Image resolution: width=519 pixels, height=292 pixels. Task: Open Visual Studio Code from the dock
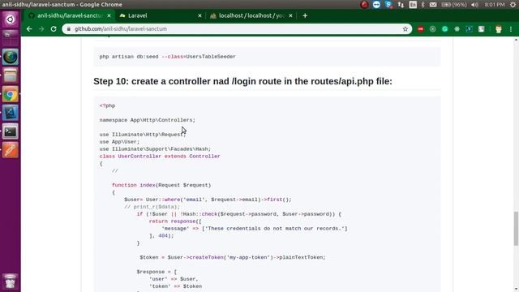click(x=10, y=113)
